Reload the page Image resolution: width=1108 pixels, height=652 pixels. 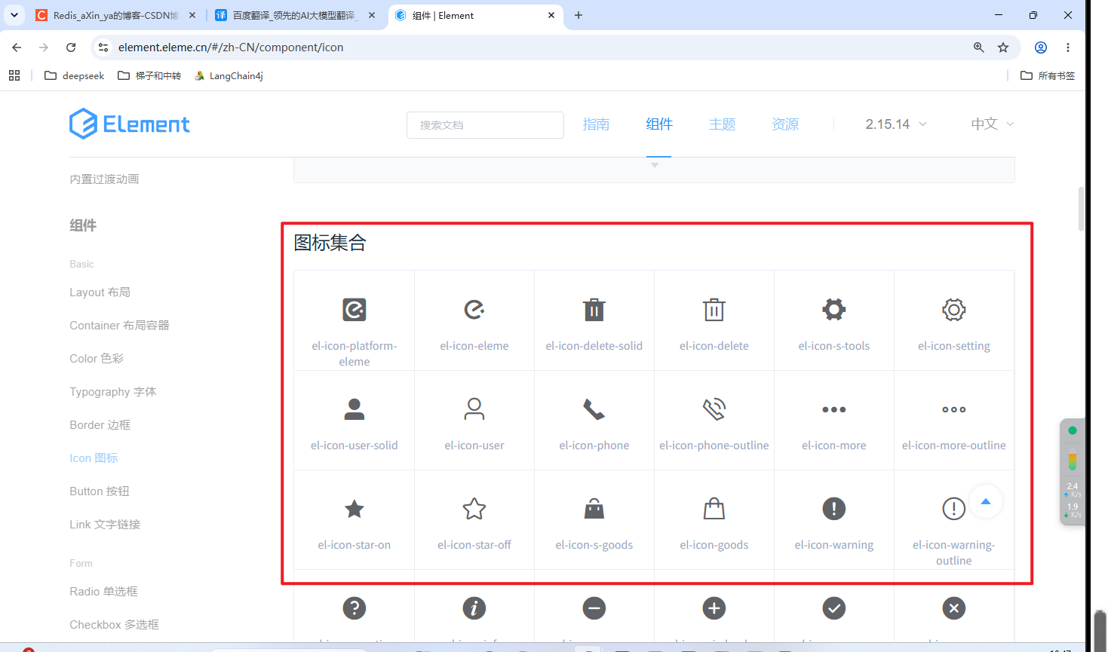coord(71,47)
